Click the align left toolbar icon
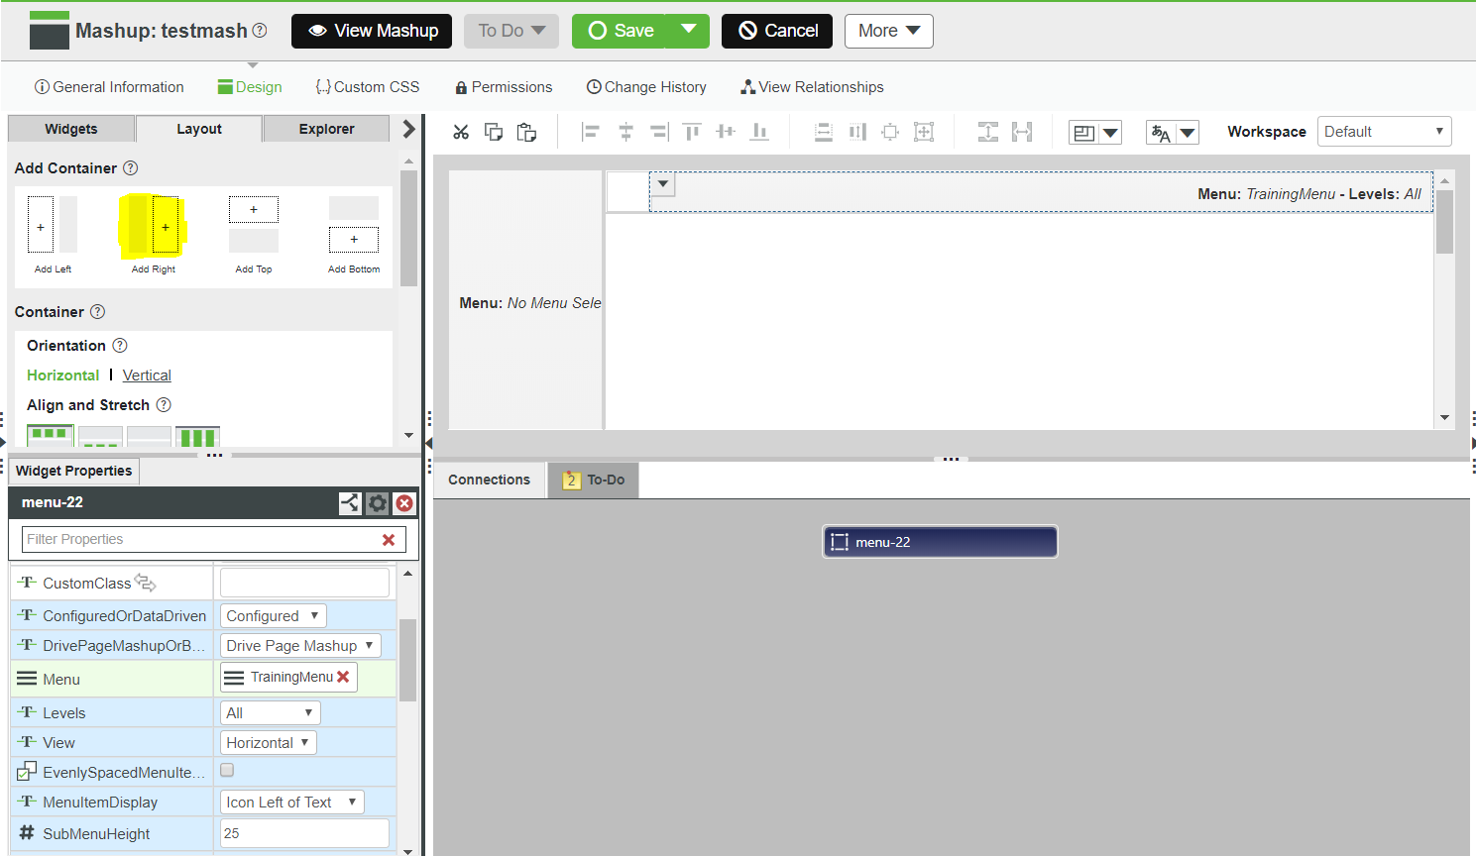The height and width of the screenshot is (857, 1476). [589, 132]
